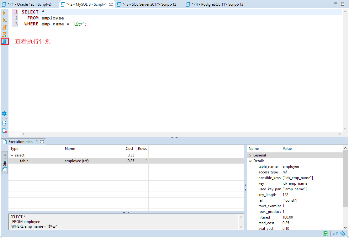Select the table_name property row
Image resolution: width=349 pixels, height=238 pixels.
[295, 167]
